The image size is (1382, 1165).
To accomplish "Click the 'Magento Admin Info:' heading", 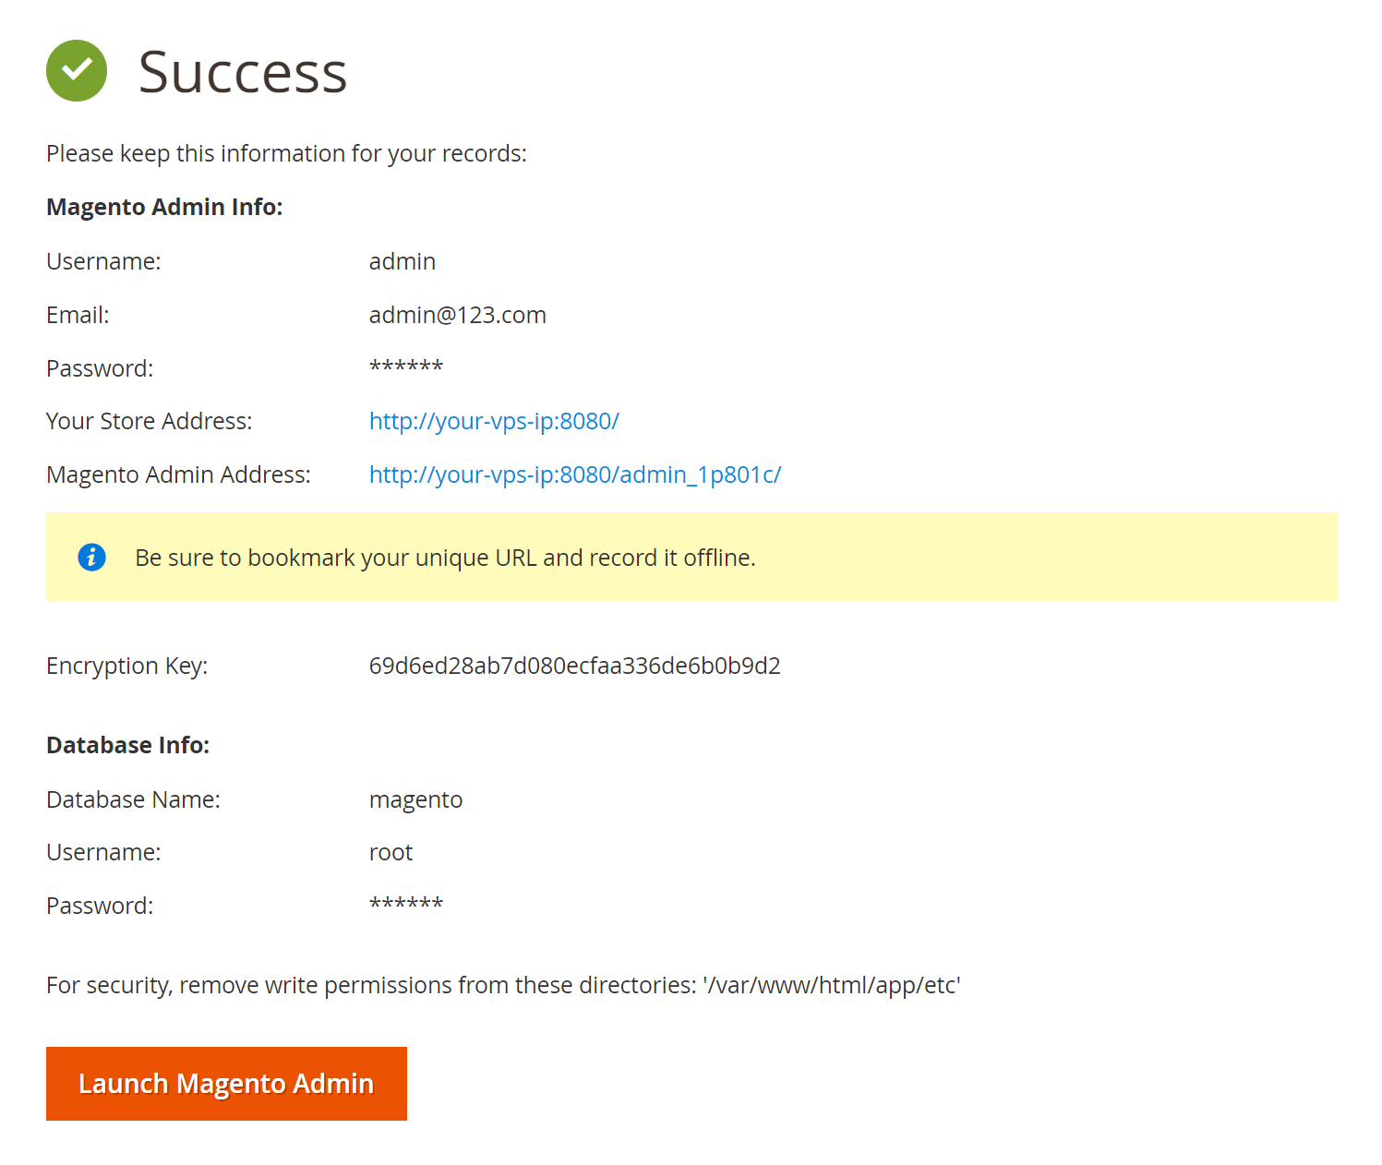I will 164,208.
